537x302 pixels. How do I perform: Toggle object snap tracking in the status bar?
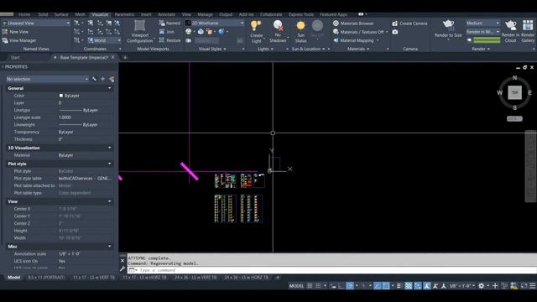378,285
